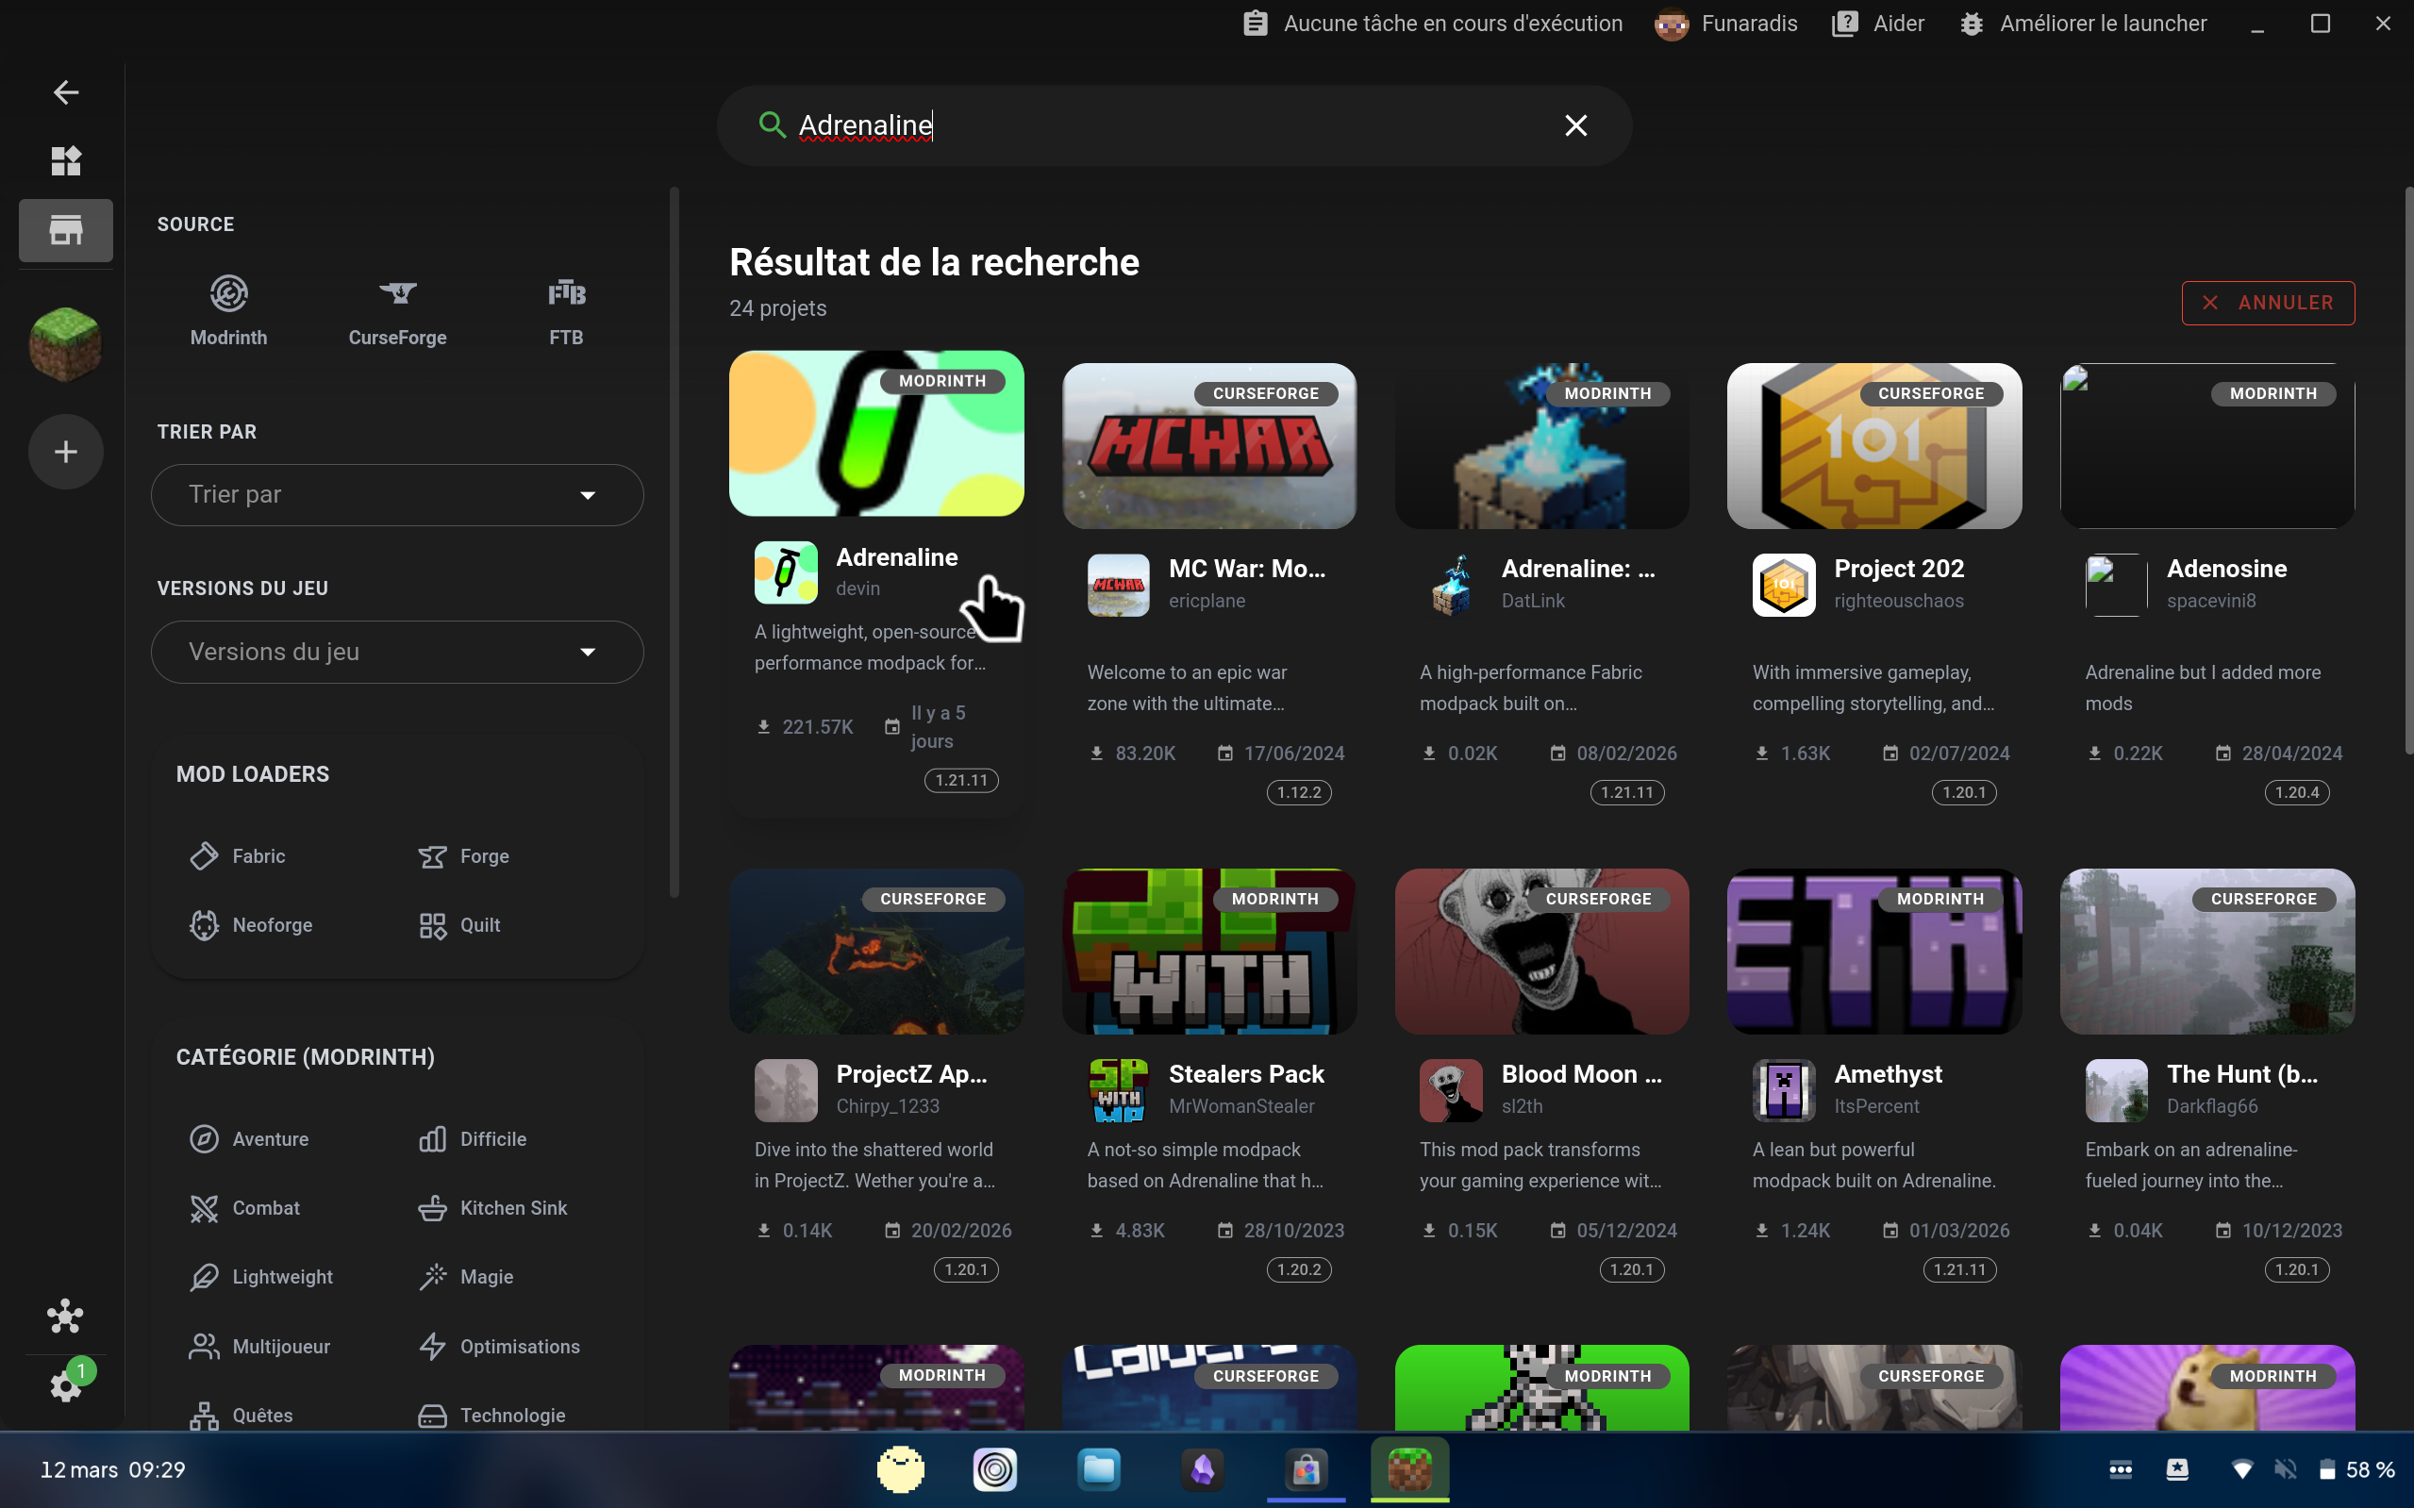
Task: Filter source by Modrinth
Action: click(228, 312)
